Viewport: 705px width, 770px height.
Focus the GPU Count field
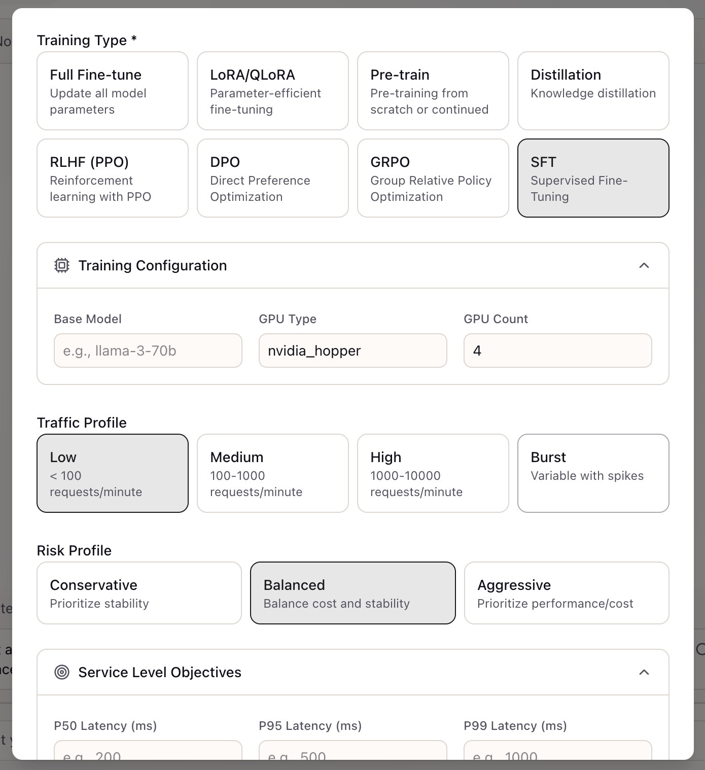[557, 351]
